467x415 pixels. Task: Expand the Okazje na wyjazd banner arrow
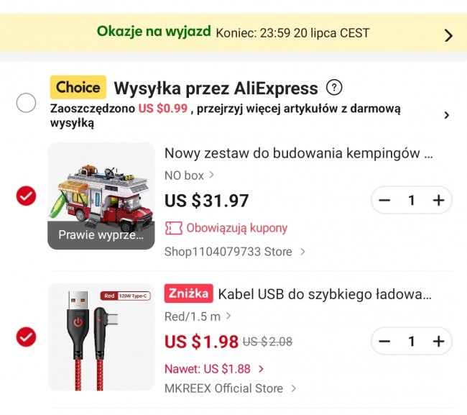click(448, 35)
